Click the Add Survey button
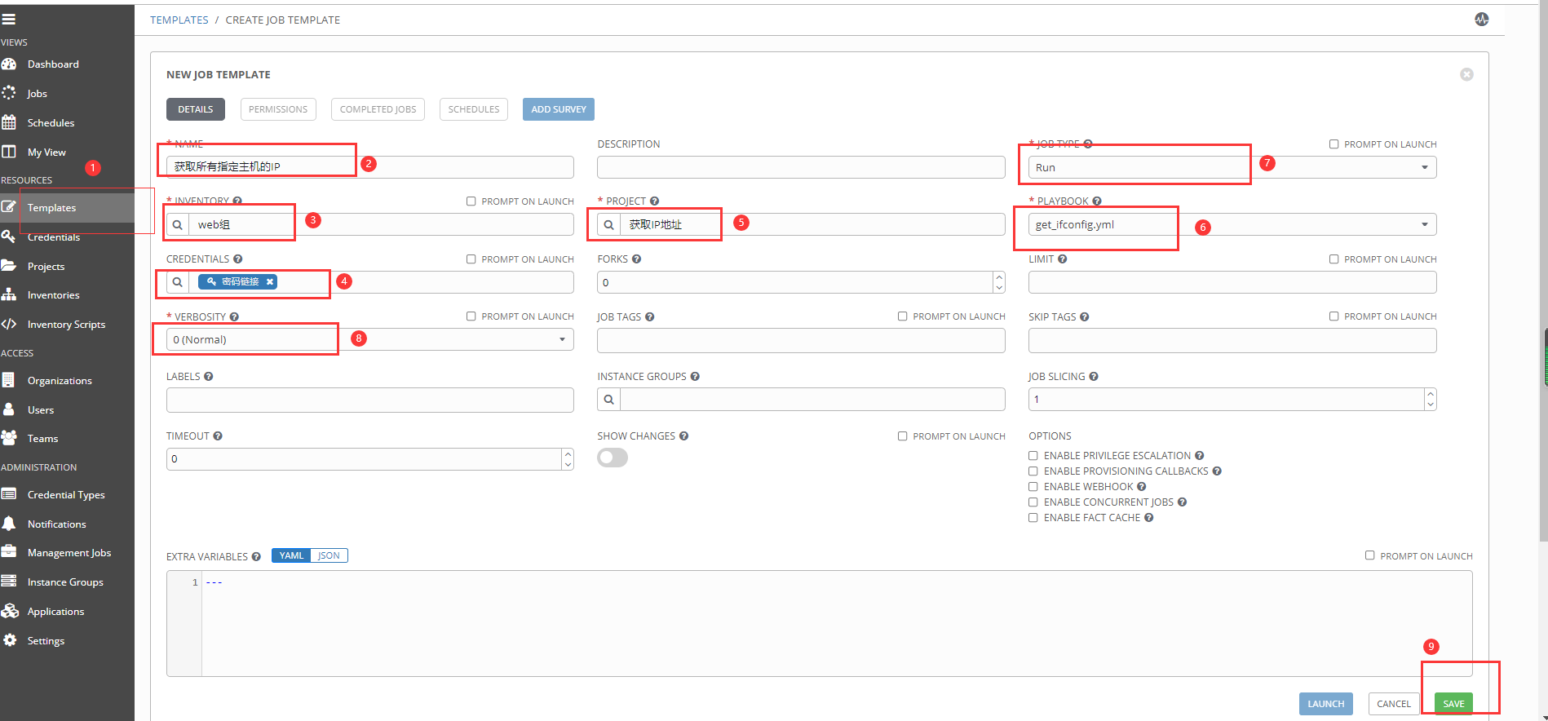This screenshot has height=721, width=1548. pos(559,109)
